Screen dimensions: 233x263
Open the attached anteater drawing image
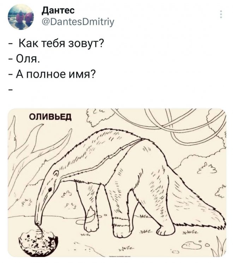pos(117,183)
